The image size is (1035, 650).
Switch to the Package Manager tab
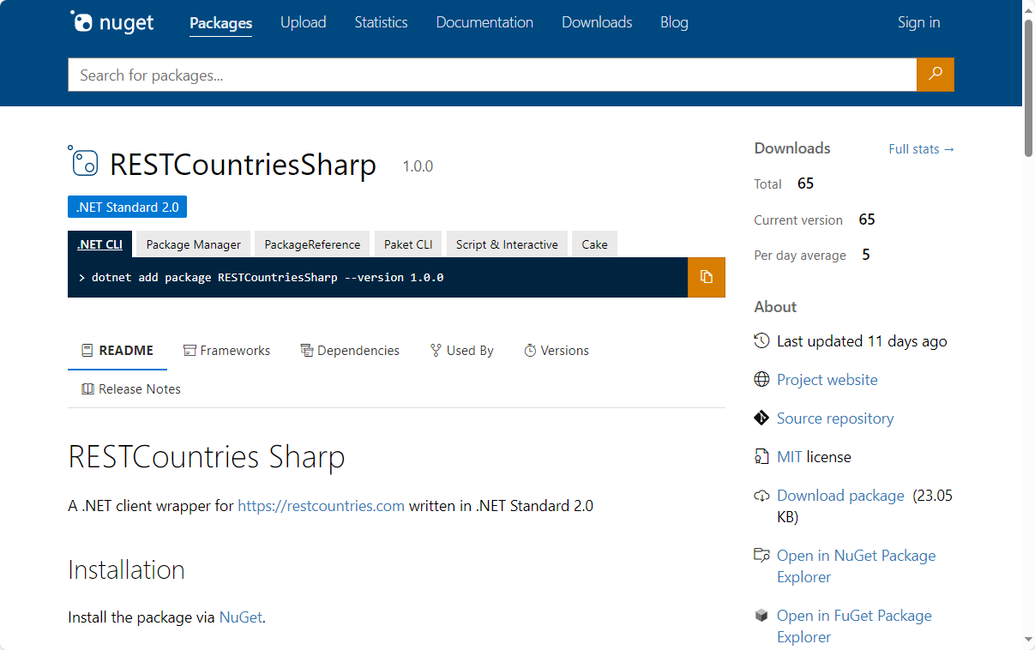tap(193, 244)
